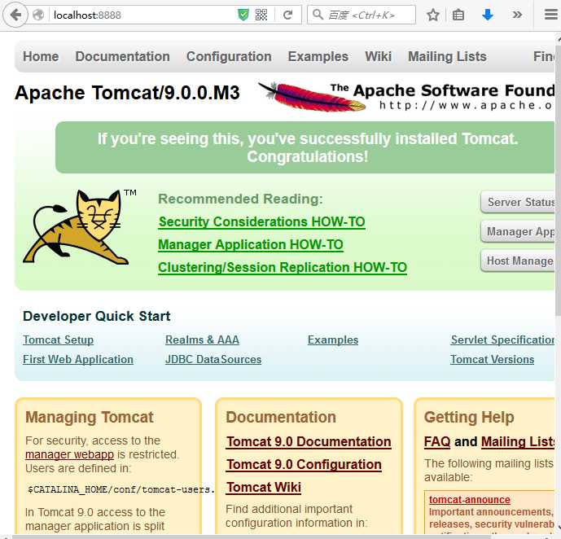Open Clustering/Session Replication HOW-TO link
The width and height of the screenshot is (561, 539).
(283, 268)
